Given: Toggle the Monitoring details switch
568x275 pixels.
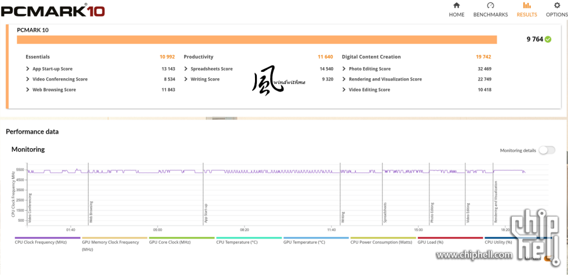Looking at the screenshot, I should 547,151.
